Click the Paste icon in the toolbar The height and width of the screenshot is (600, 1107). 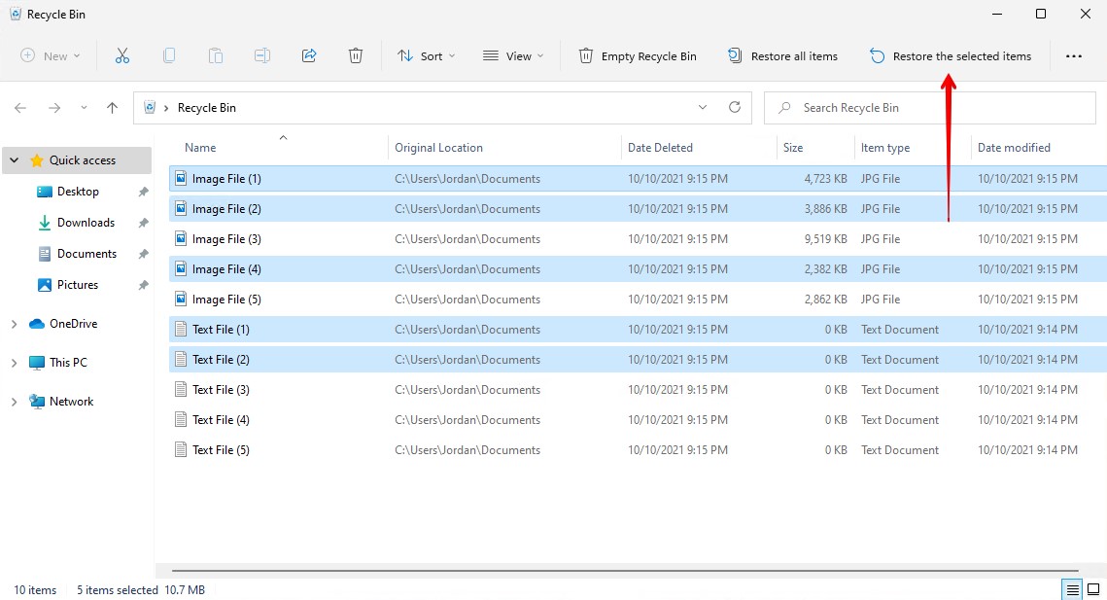(x=216, y=55)
